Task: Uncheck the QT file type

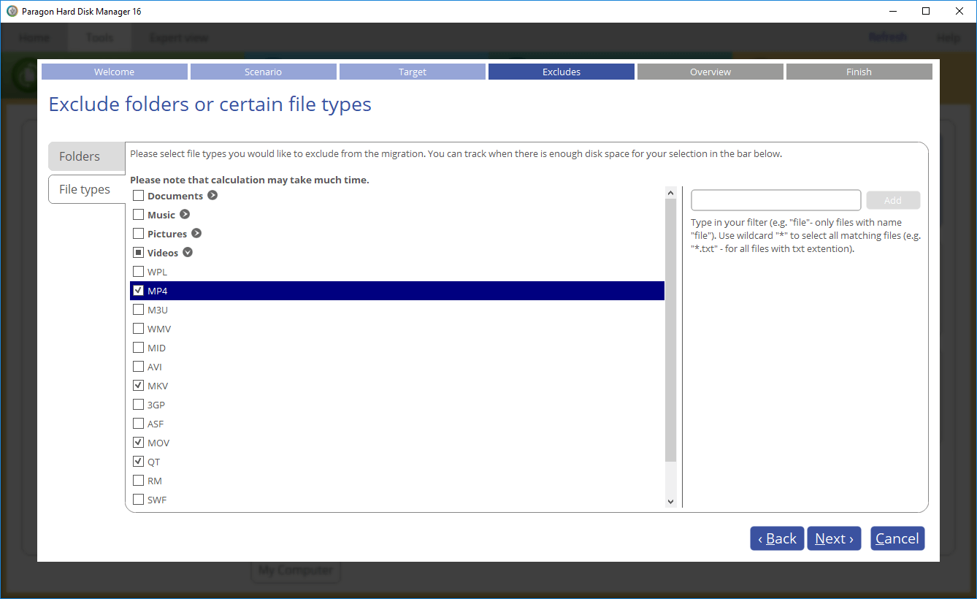Action: pyautogui.click(x=138, y=461)
